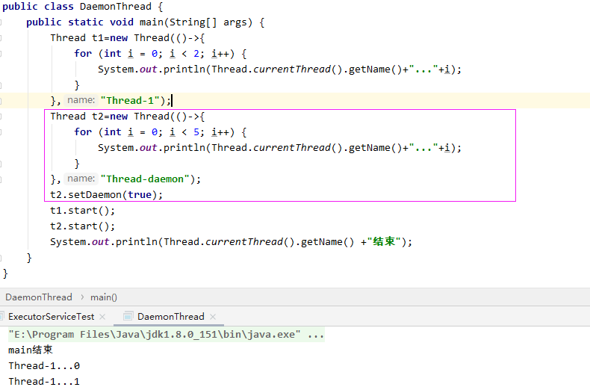Click "Thread t1=new Thread" line

pyautogui.click(x=127, y=37)
